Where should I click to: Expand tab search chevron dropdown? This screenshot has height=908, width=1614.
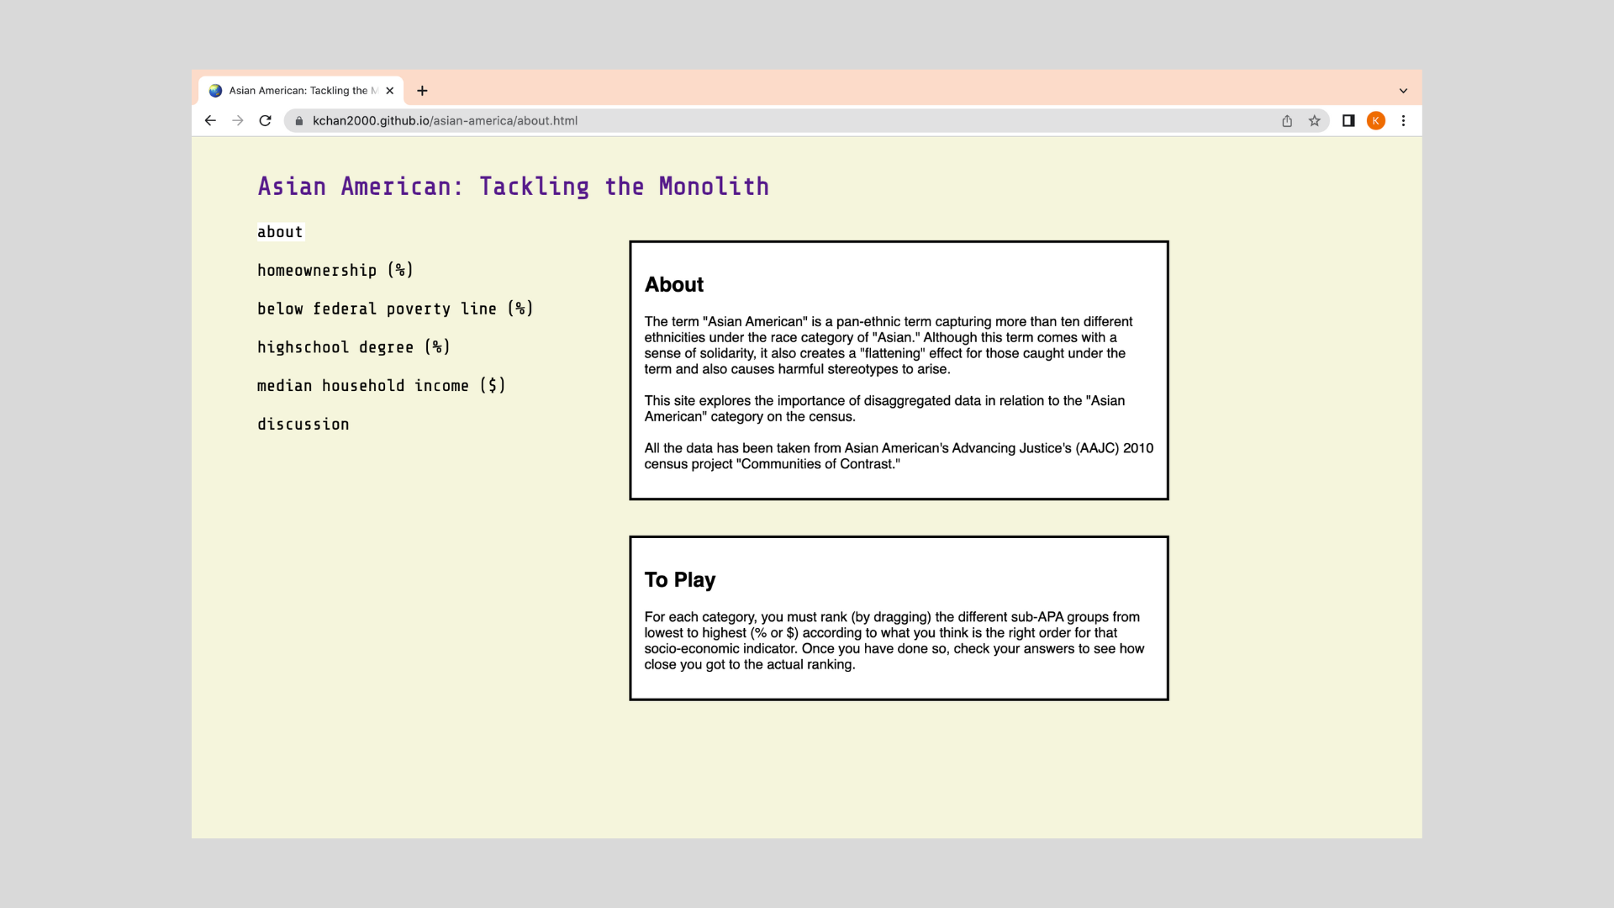click(1403, 91)
